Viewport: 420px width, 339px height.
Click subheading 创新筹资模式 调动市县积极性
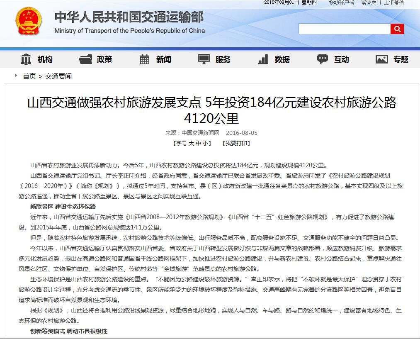point(69,331)
